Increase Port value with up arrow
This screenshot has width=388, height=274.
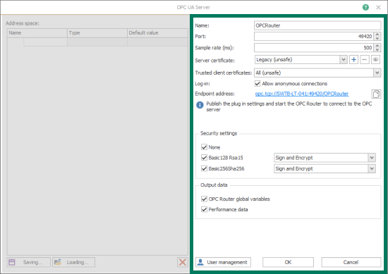click(377, 35)
